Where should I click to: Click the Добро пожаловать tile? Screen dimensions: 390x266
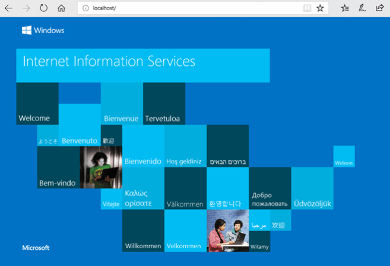click(270, 188)
